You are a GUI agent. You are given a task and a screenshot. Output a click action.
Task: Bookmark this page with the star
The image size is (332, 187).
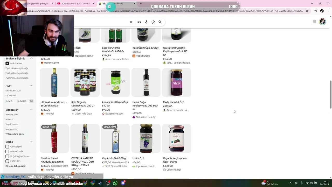307,11
